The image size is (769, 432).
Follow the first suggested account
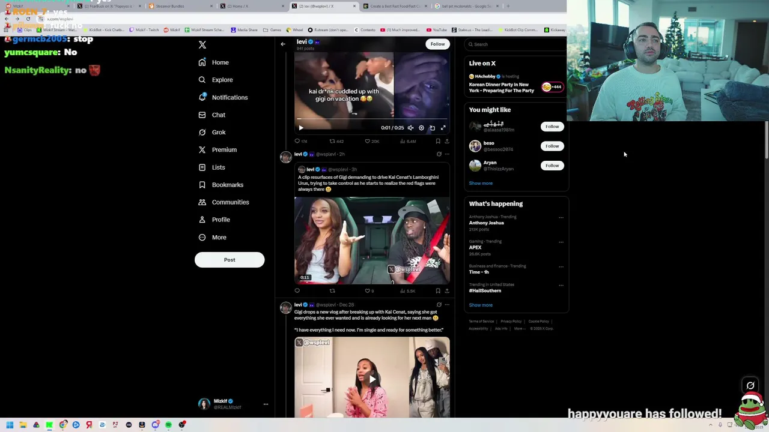[x=552, y=127]
